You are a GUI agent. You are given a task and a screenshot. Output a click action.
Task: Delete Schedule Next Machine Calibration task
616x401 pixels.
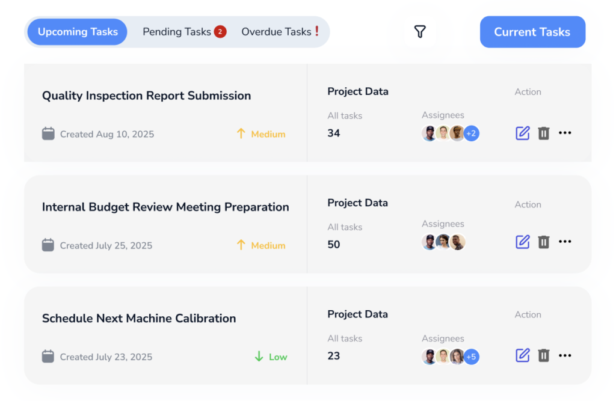coord(544,355)
